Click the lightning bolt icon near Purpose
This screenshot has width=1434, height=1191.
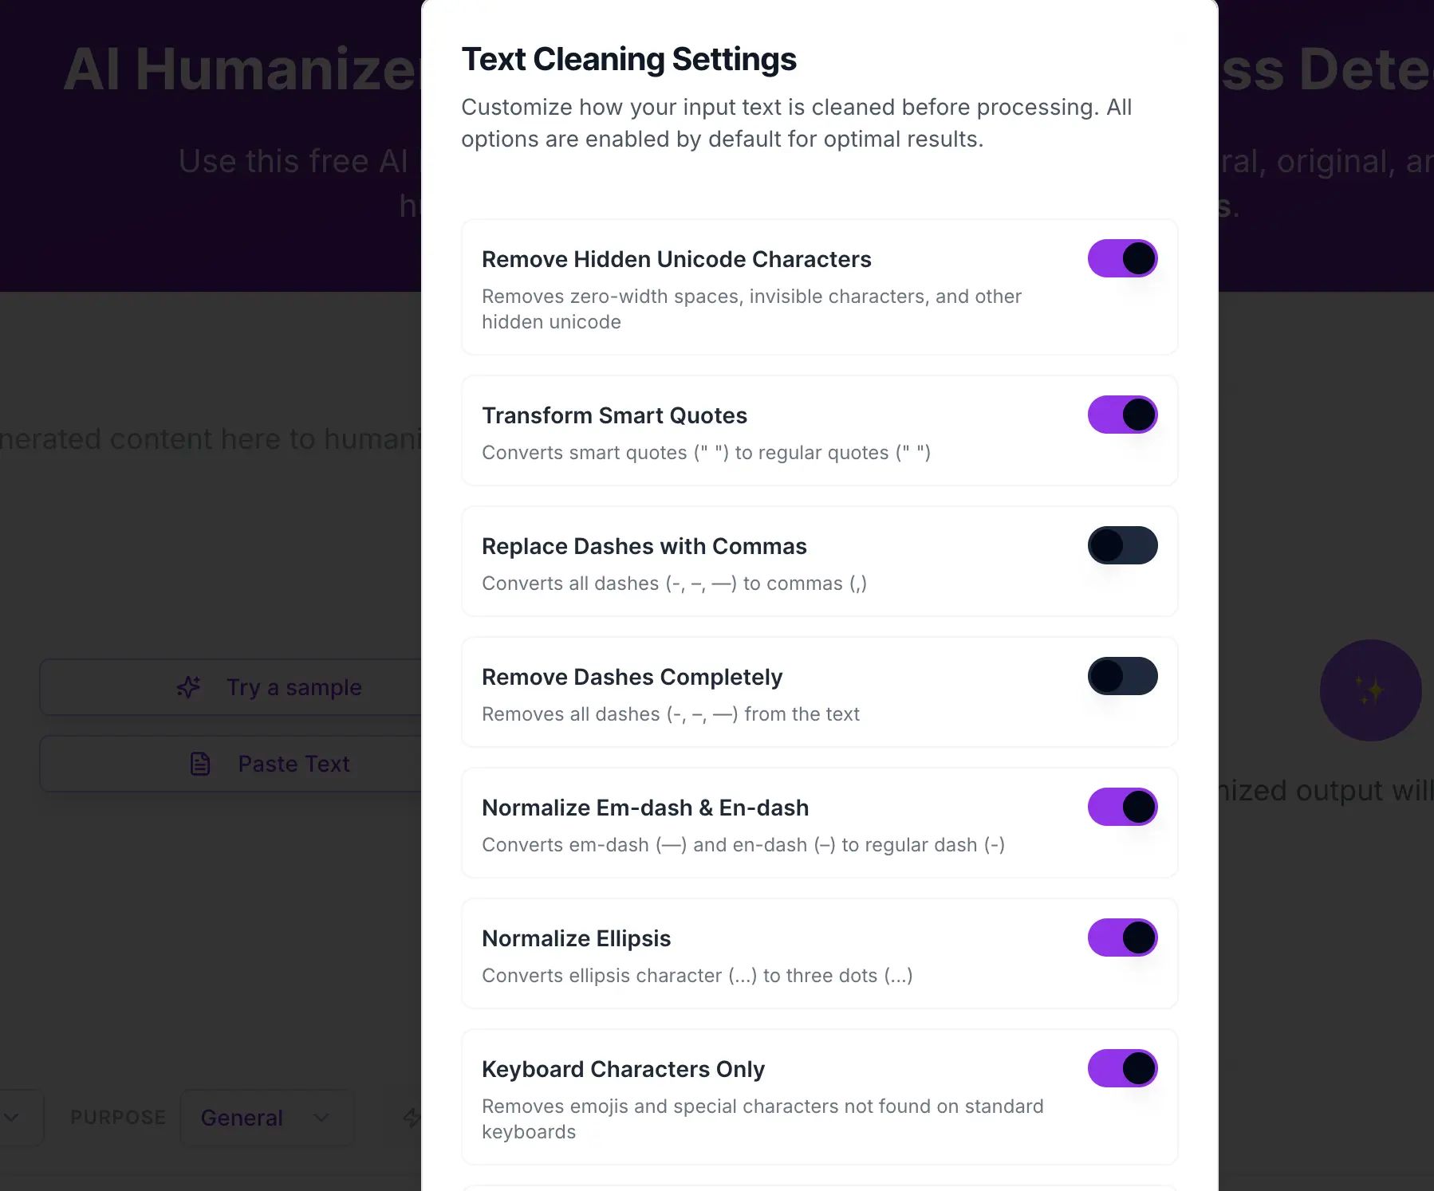[412, 1118]
